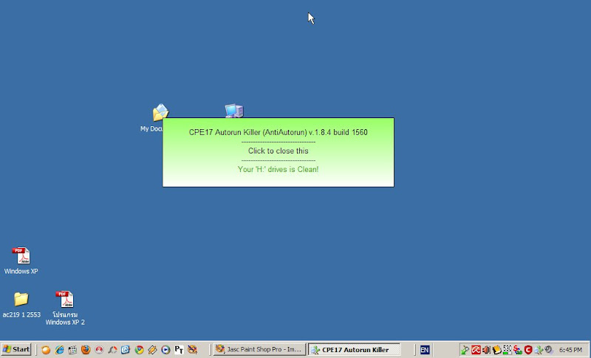Click the orange ball Quick Launch icon

(x=46, y=350)
